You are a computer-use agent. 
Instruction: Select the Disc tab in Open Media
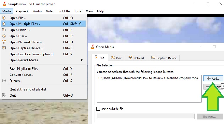116,58
